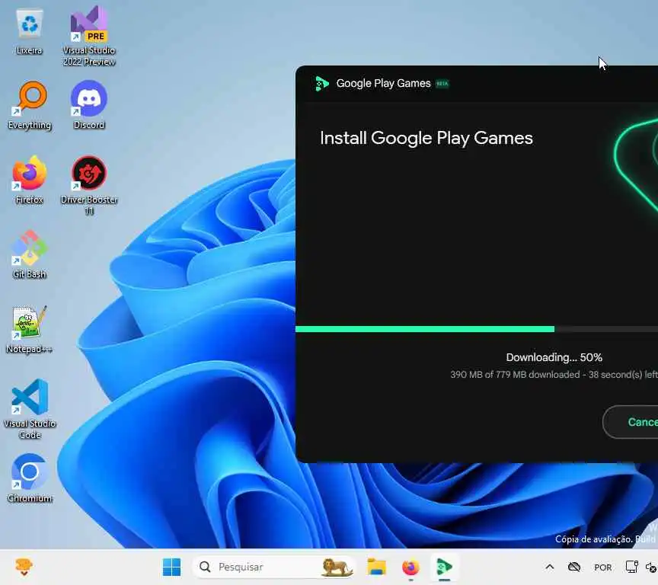Click the BETA badge in installer title
The image size is (658, 585).
(x=442, y=84)
